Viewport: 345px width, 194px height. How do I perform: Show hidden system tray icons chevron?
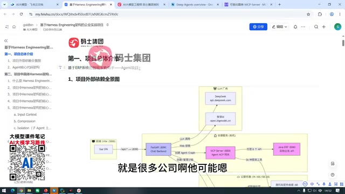(299, 190)
